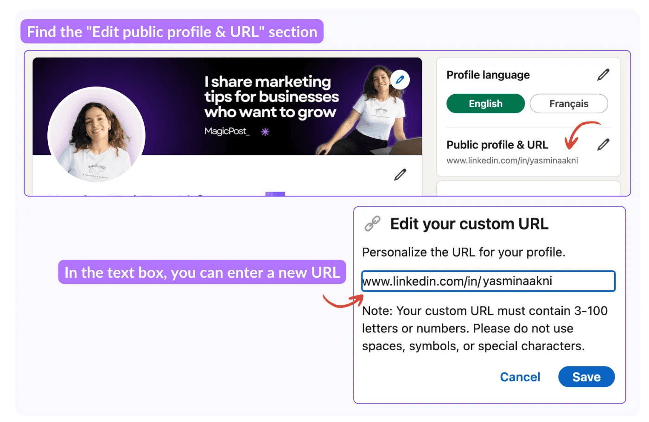Click "Personalize the URL for your profile." text

[464, 252]
